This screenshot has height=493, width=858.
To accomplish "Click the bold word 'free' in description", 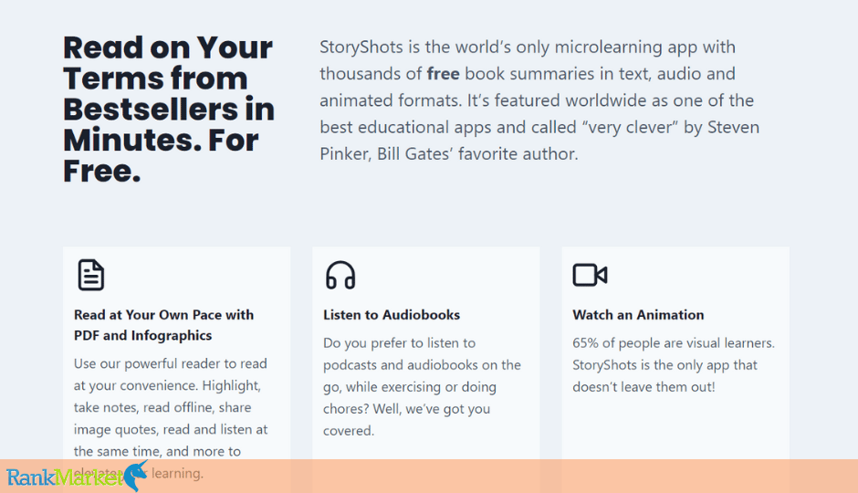I will [444, 73].
